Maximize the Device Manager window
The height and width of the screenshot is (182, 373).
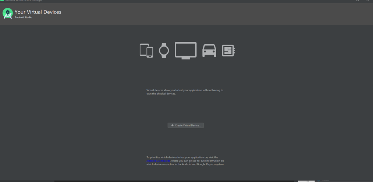(x=357, y=1)
